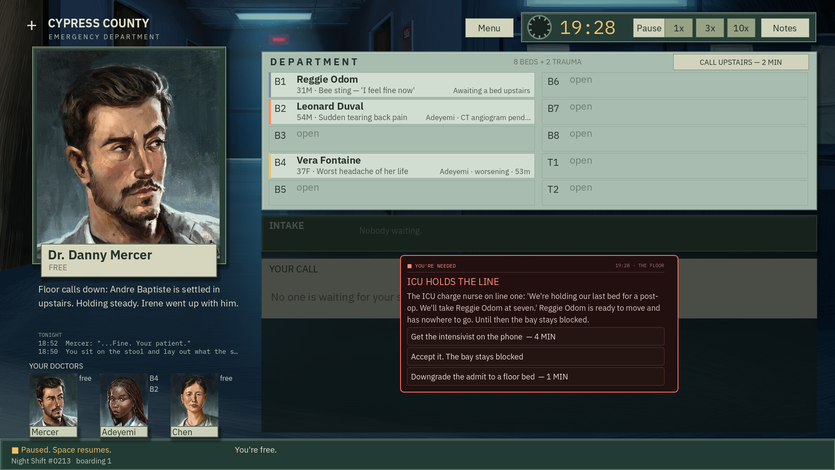Click the 'boarding 1' status text

94,461
